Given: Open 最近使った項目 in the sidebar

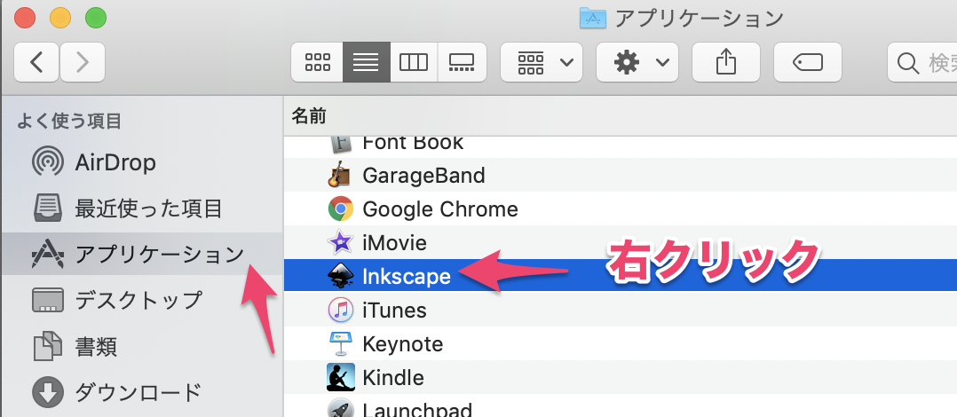Looking at the screenshot, I should [142, 209].
